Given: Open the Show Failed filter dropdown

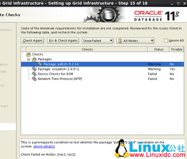Looking at the screenshot, I should pyautogui.click(x=98, y=41).
